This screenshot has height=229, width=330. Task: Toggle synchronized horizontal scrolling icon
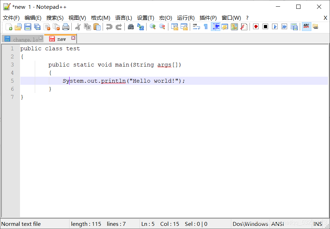(x=184, y=27)
